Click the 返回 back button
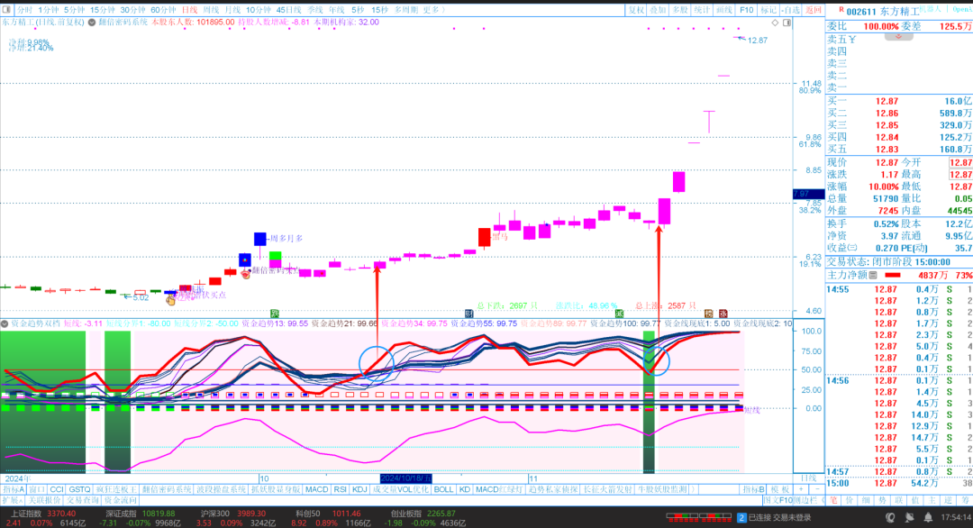Viewport: 973px width, 528px height. (x=813, y=10)
